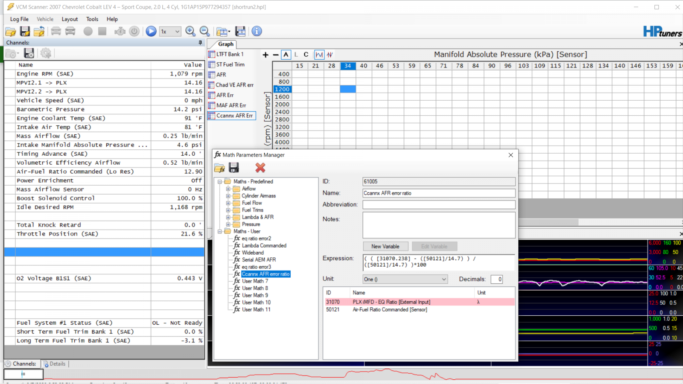
Task: Toggle the 'C' count mode button
Action: [x=306, y=55]
